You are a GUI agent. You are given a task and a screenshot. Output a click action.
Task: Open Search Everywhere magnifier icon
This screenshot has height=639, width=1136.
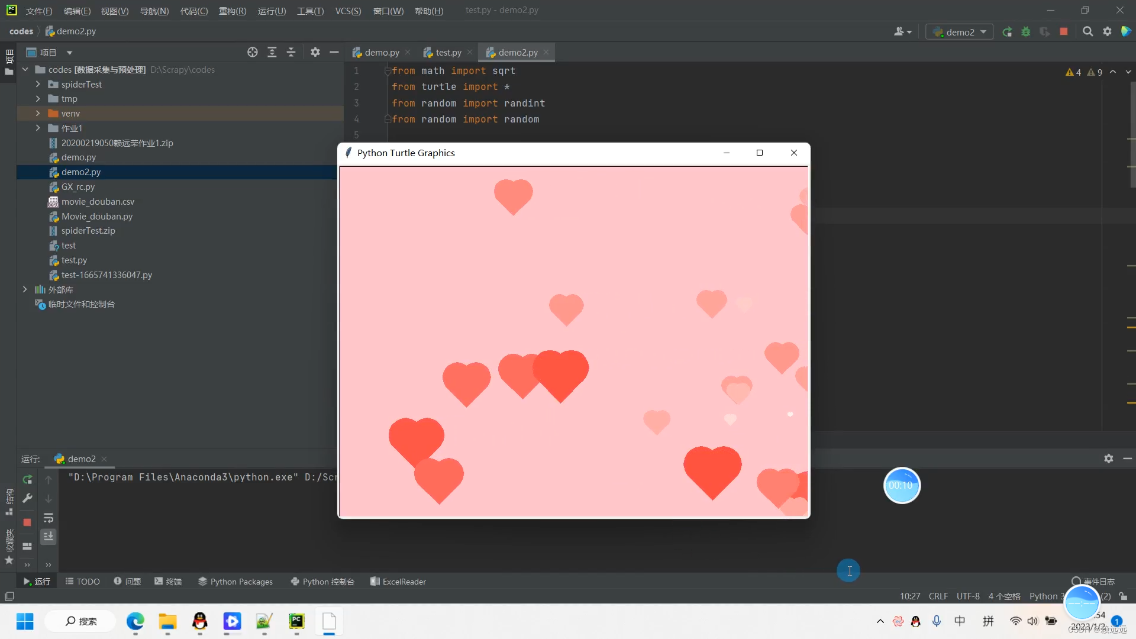coord(1087,32)
